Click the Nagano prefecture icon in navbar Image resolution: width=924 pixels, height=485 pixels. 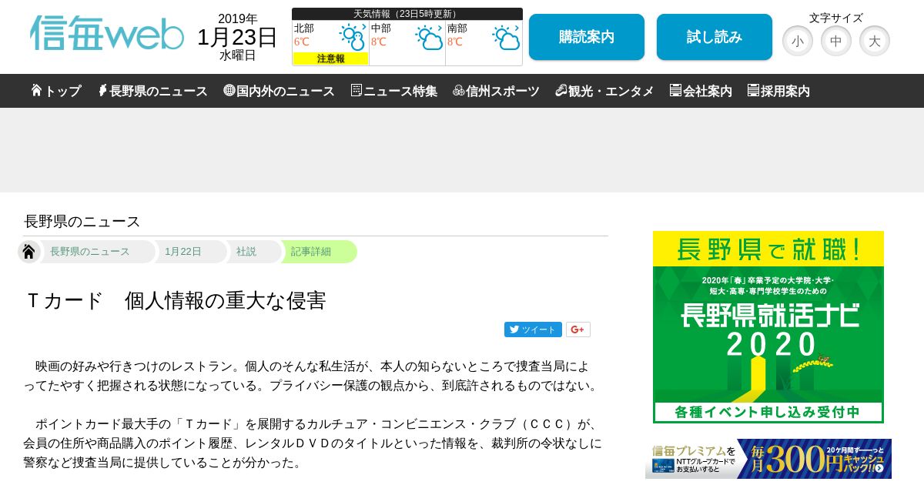coord(102,90)
